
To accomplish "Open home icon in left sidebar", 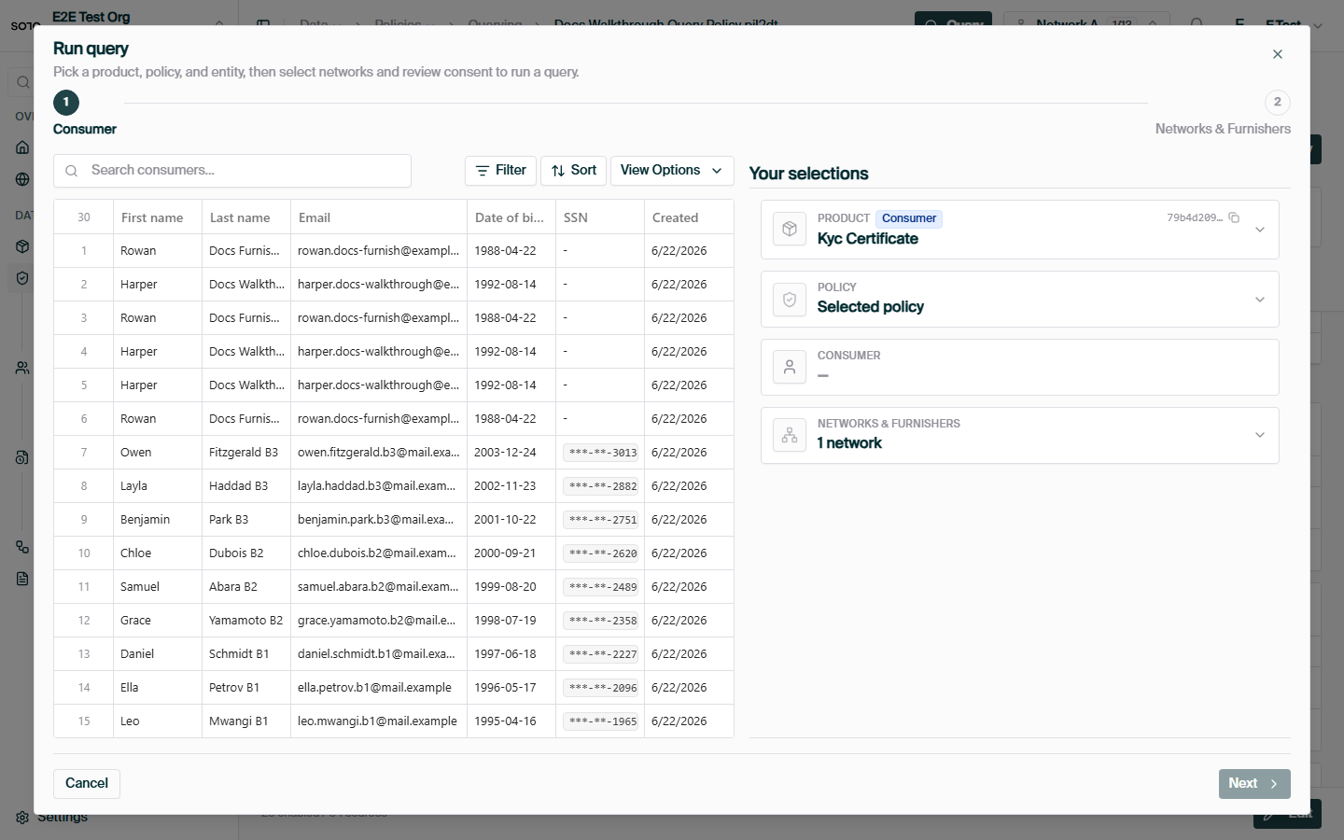I will point(22,147).
